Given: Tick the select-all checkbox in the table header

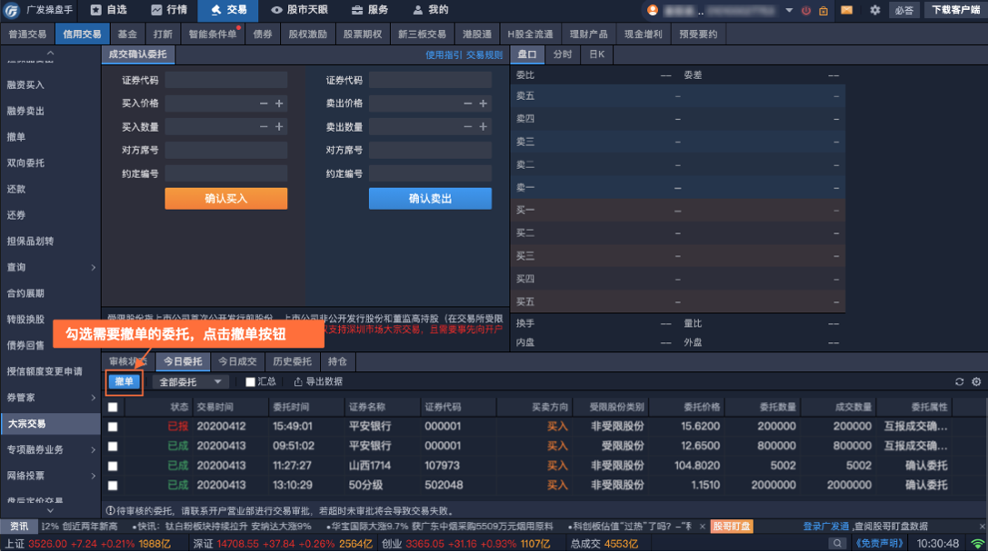Looking at the screenshot, I should pos(113,408).
